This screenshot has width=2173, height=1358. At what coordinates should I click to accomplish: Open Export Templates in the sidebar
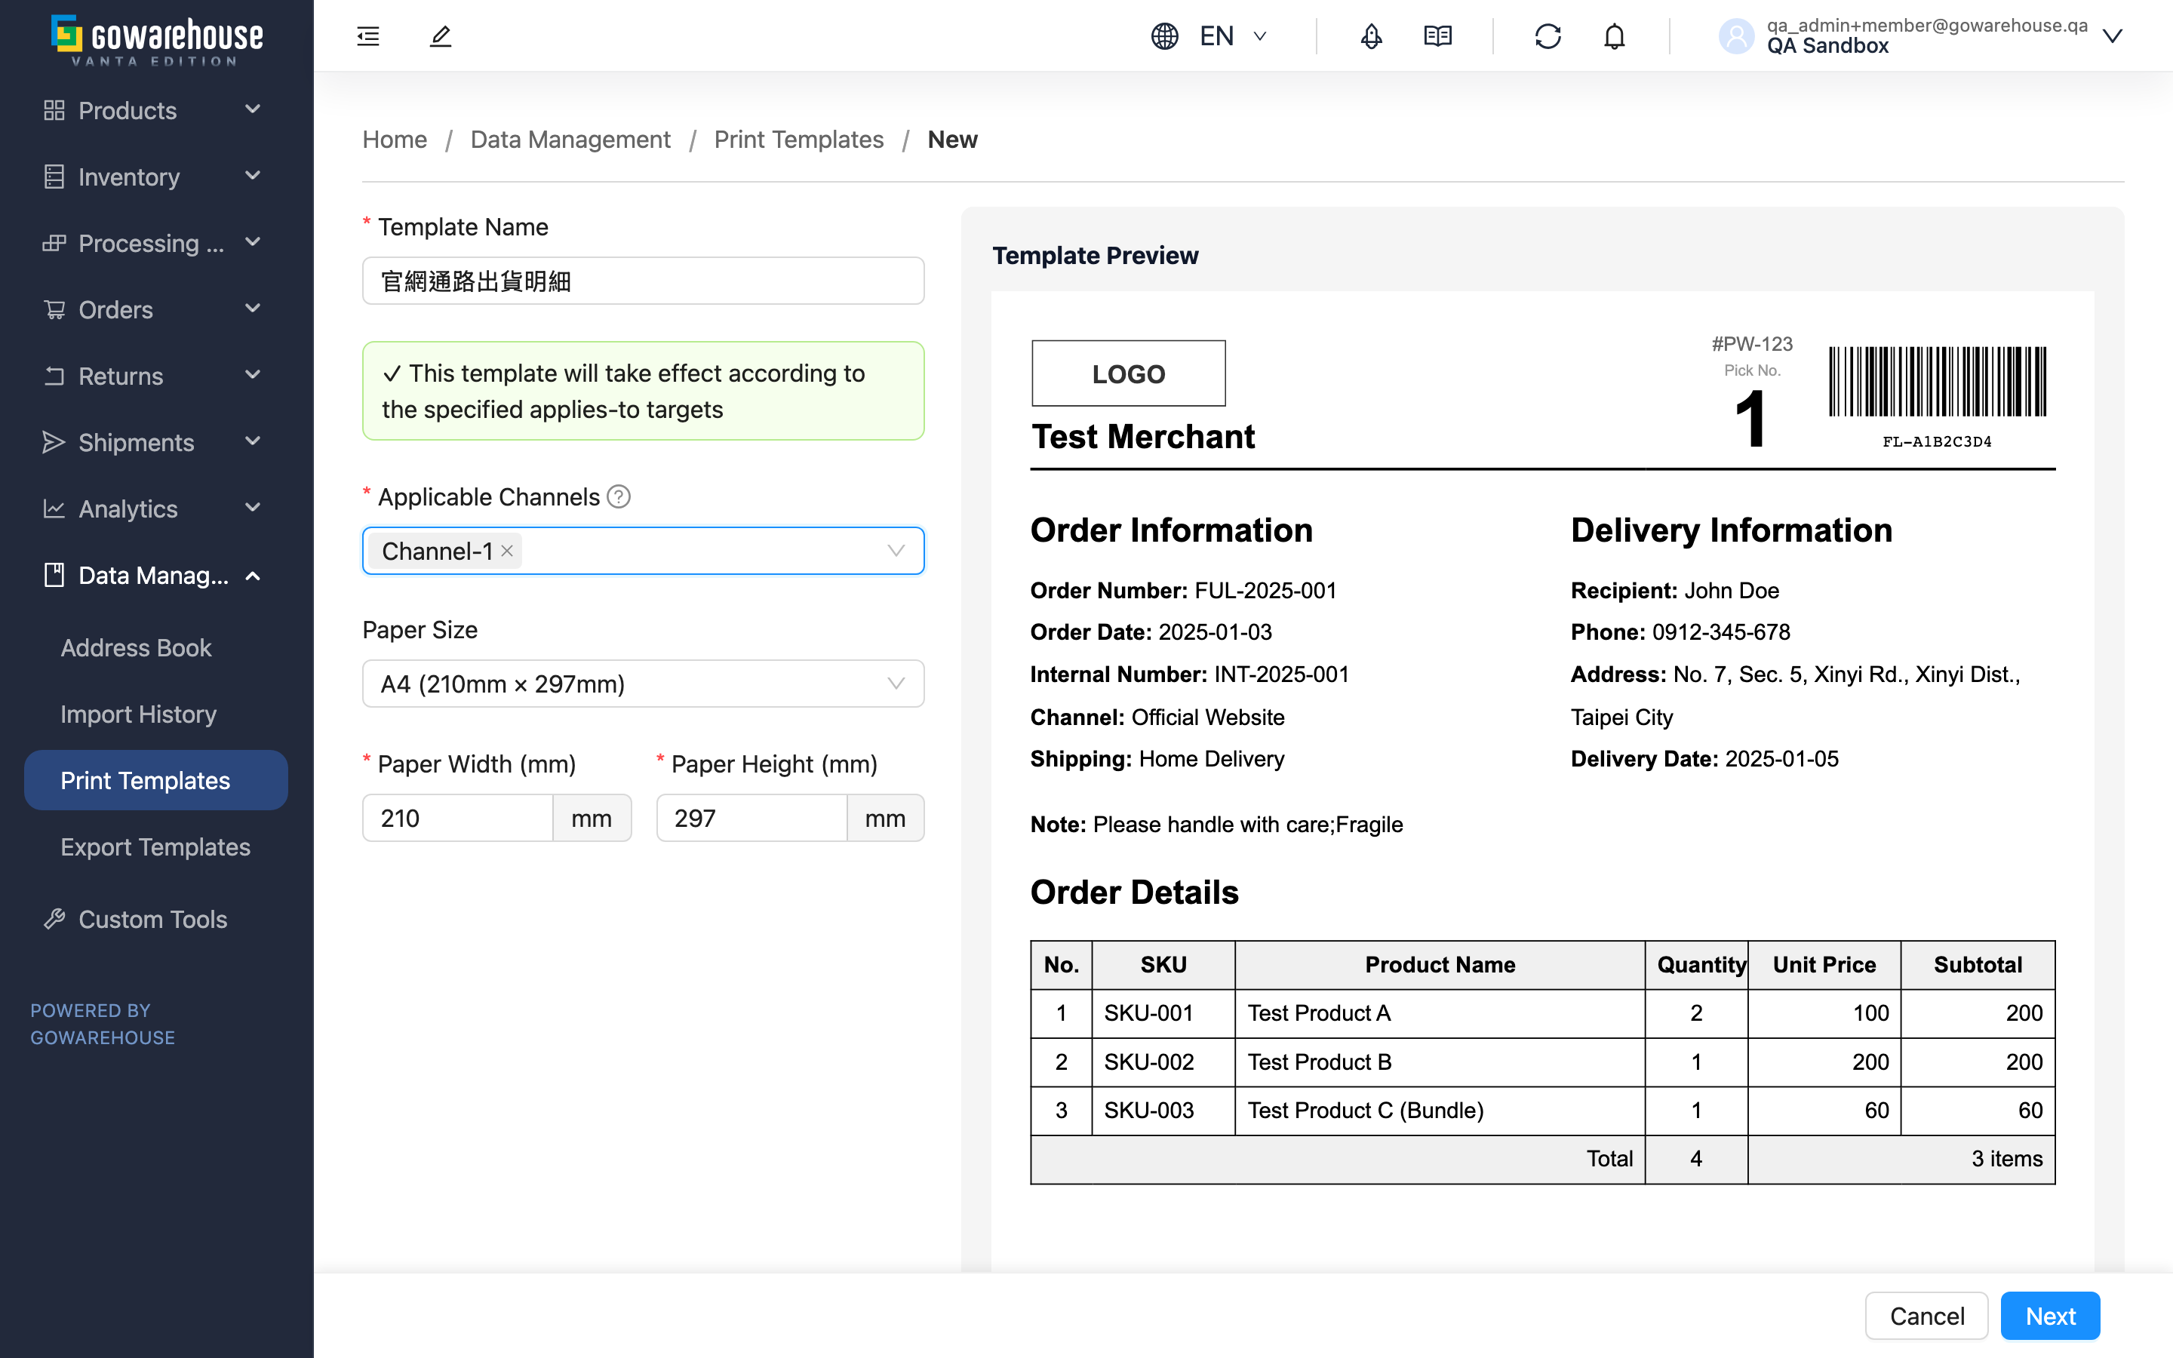point(155,847)
